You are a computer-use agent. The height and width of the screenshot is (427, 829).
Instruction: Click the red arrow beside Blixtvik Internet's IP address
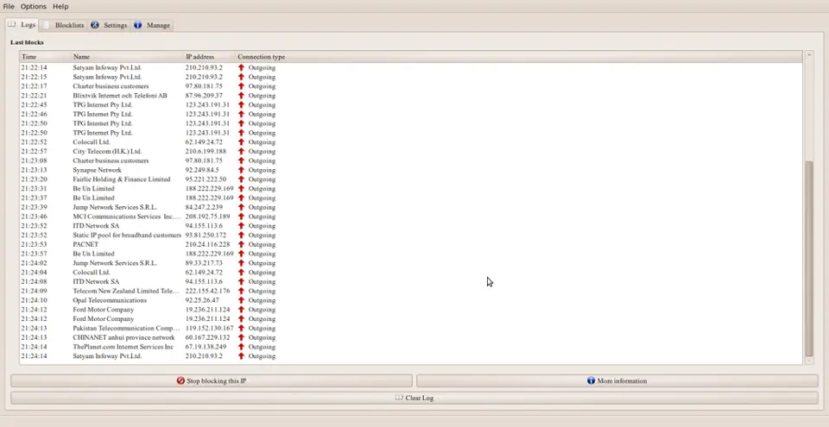[x=241, y=96]
